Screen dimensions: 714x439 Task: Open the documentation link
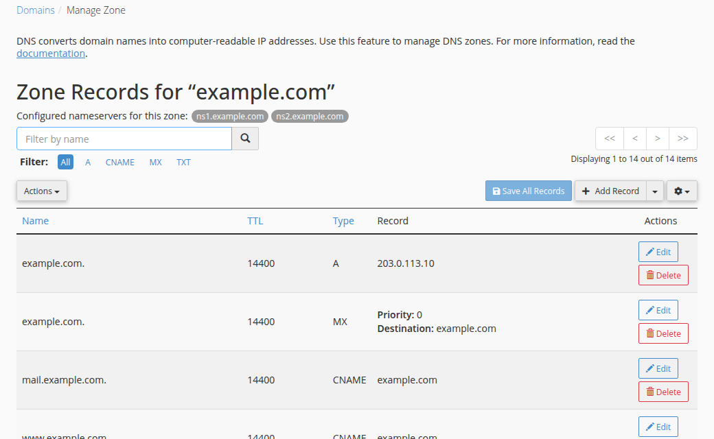click(51, 54)
